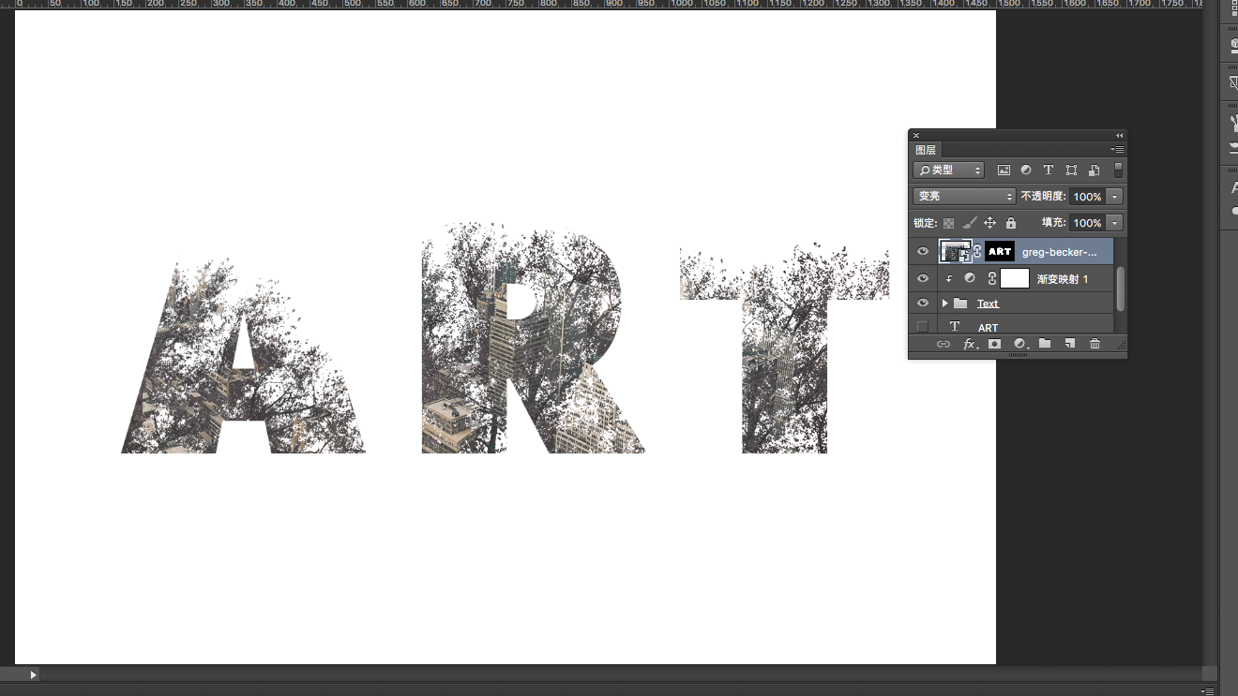Select the Text group name
This screenshot has width=1238, height=696.
tap(988, 304)
